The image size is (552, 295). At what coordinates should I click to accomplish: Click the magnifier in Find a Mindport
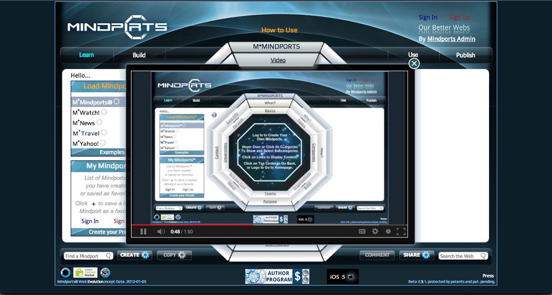[x=109, y=256]
